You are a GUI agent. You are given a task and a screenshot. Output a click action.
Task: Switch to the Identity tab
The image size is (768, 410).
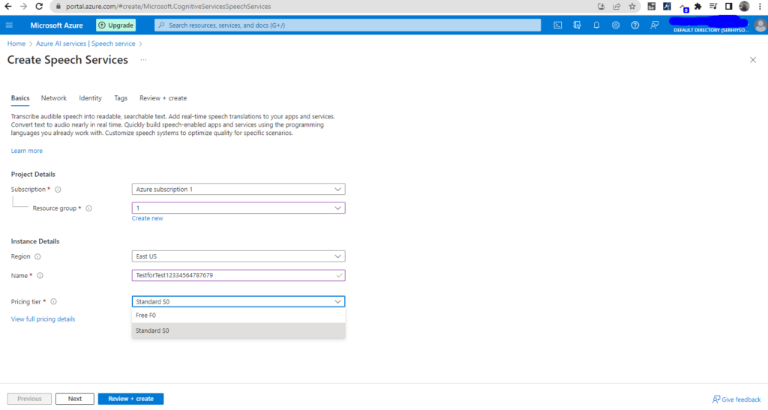click(x=91, y=98)
